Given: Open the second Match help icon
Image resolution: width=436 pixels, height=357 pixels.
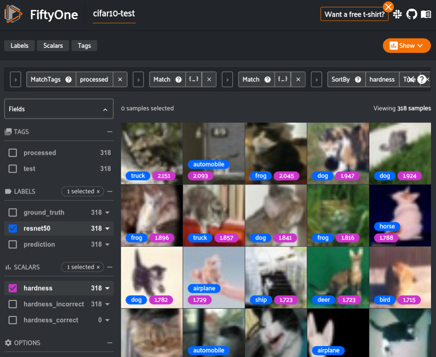Looking at the screenshot, I should coord(267,79).
